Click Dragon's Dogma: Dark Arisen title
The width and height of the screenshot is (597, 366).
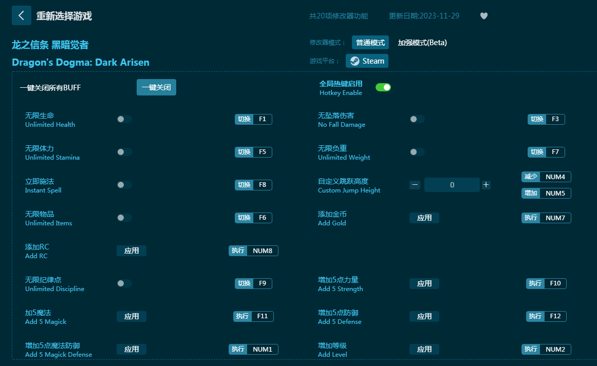coord(81,63)
